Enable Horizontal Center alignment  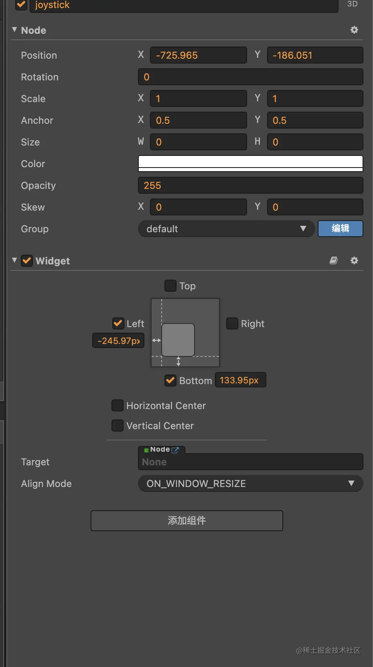coord(118,406)
